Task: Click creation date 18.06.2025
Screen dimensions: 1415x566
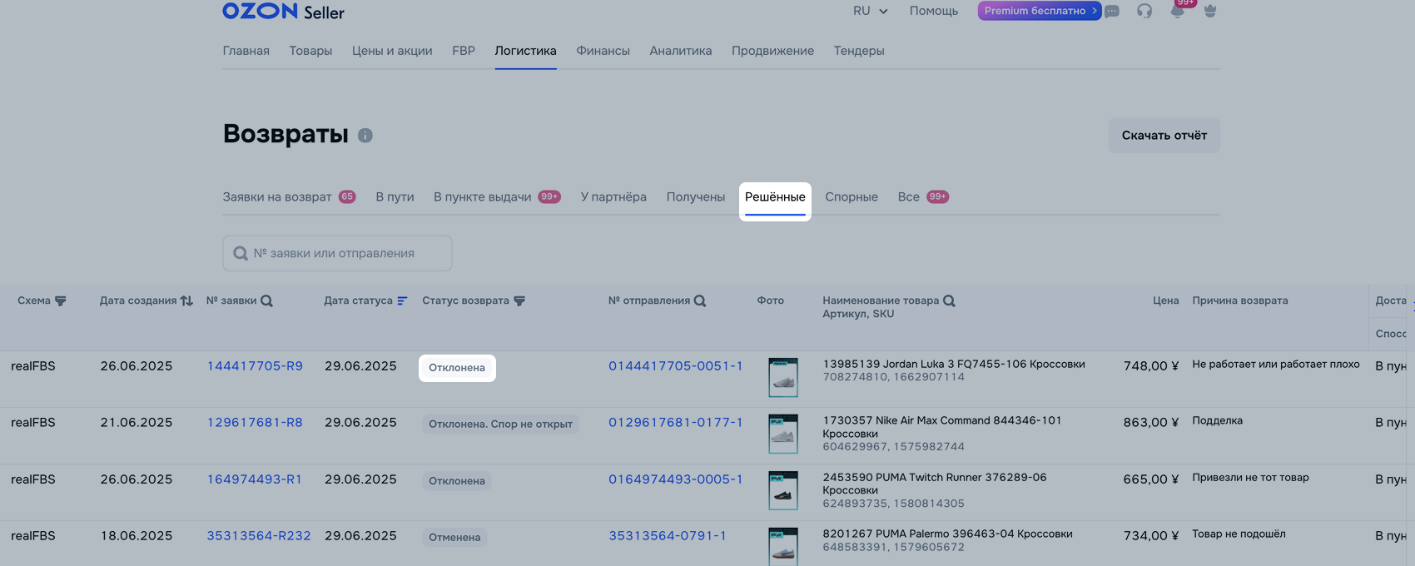Action: point(137,536)
